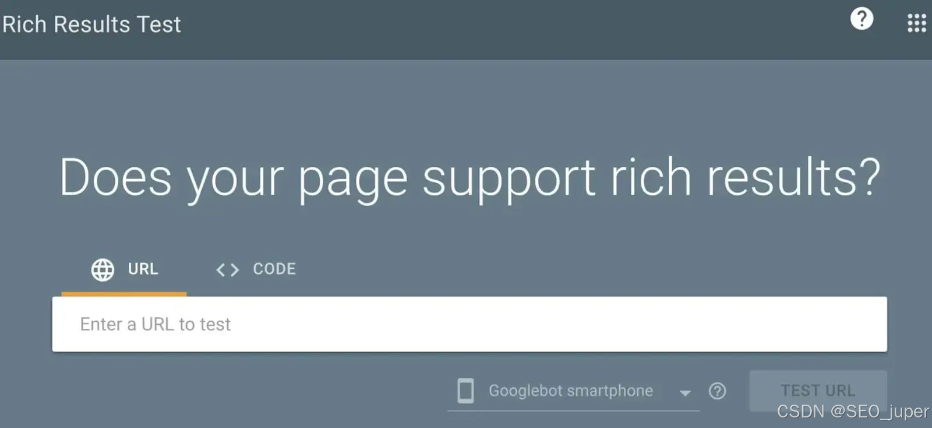Click the page support rich results headline
Screen dimensions: 932x428
(x=469, y=178)
